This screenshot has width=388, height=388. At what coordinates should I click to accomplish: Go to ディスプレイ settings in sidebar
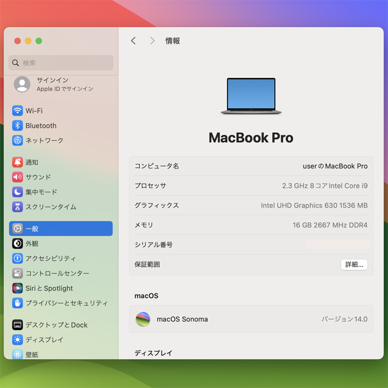44,340
